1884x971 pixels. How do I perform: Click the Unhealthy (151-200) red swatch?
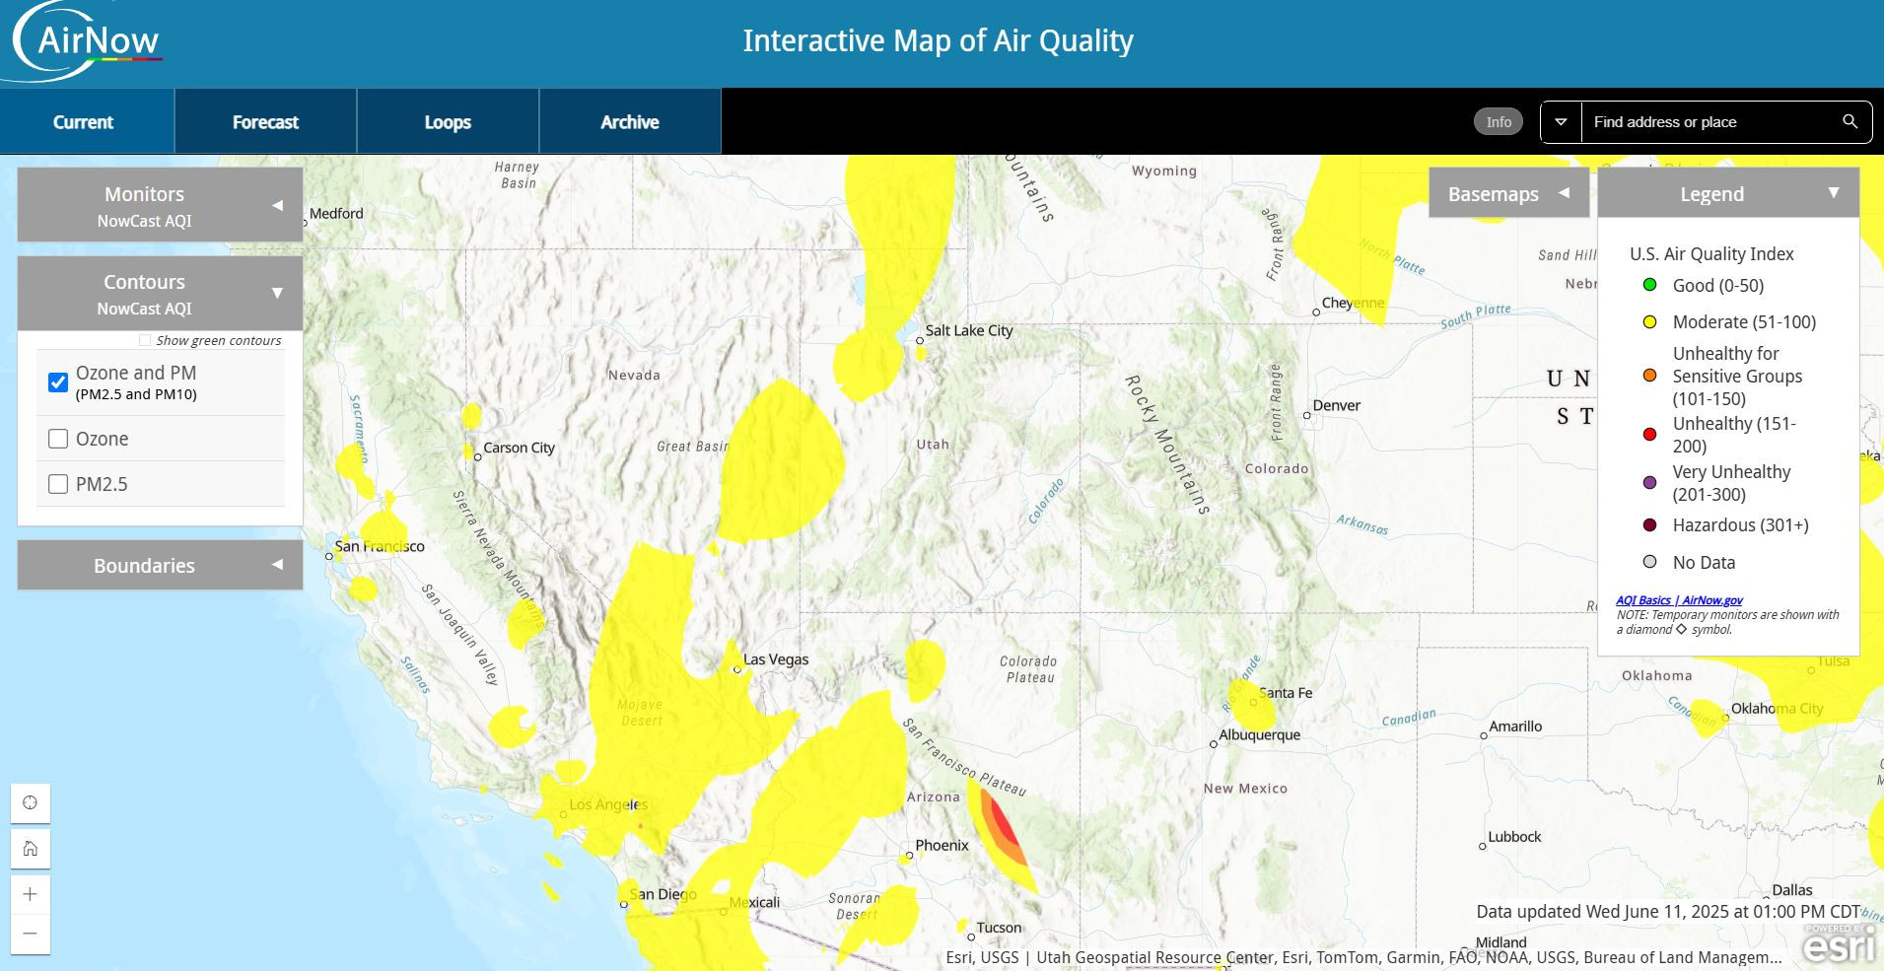[x=1649, y=435]
